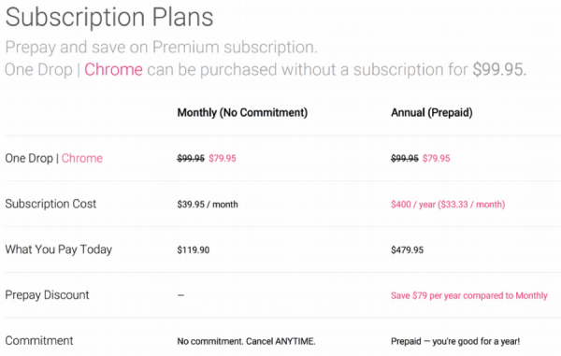This screenshot has width=561, height=356.
Task: Click the monthly discounted $79.95 price
Action: tap(223, 158)
